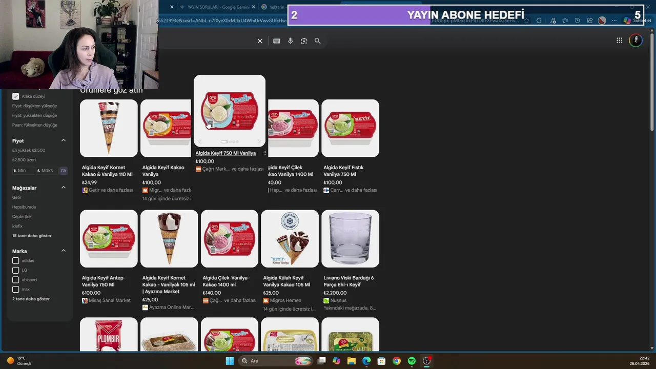This screenshot has height=369, width=656.
Task: Check the uhlsport brand filter
Action: (x=16, y=280)
